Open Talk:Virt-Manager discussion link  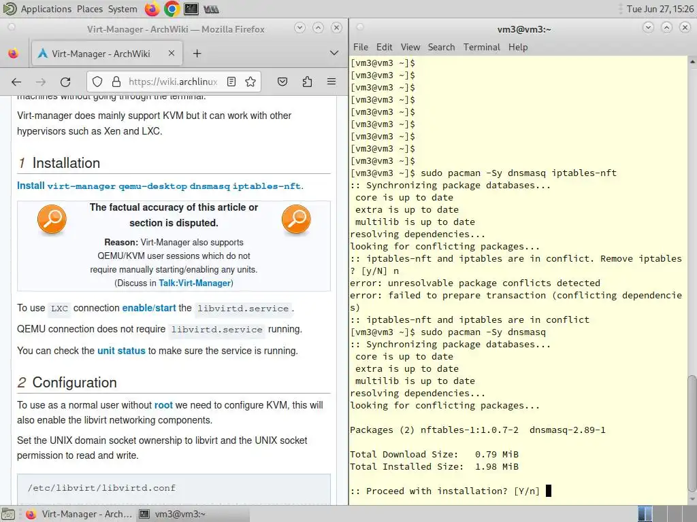pyautogui.click(x=195, y=283)
